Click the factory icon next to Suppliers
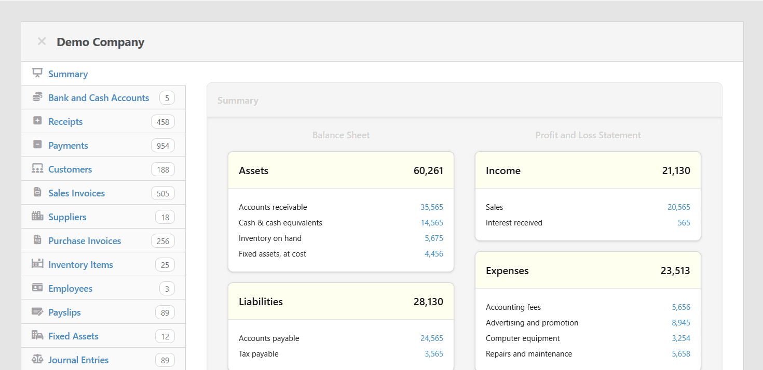This screenshot has width=763, height=370. (37, 216)
